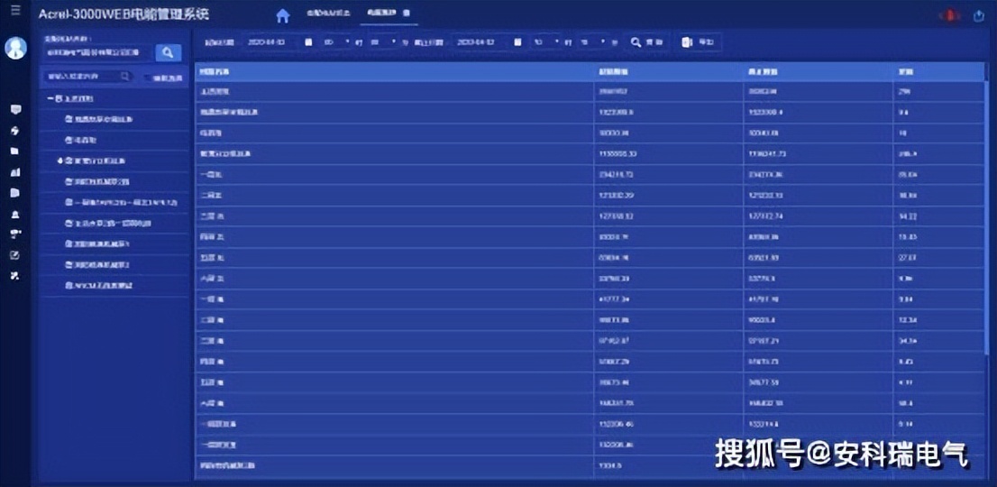Screen dimensions: 997x487
Task: Open the end time hour dropdown
Action: tap(546, 42)
